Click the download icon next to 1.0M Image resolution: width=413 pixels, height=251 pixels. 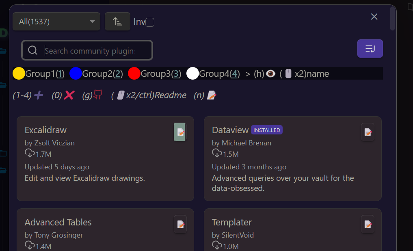(217, 245)
